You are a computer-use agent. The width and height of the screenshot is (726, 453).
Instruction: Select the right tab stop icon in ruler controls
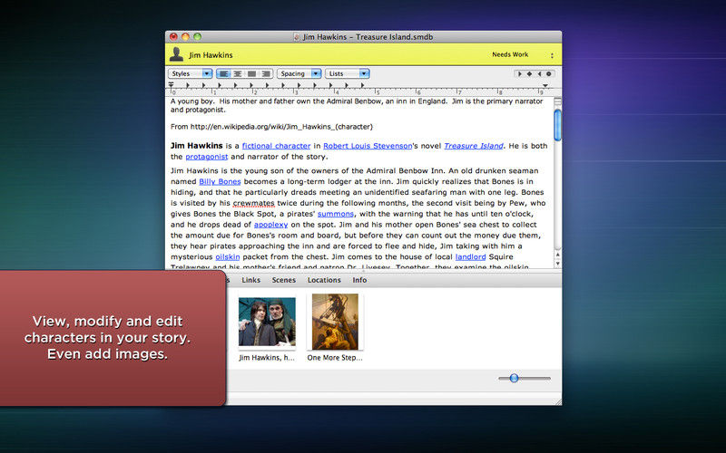point(539,73)
